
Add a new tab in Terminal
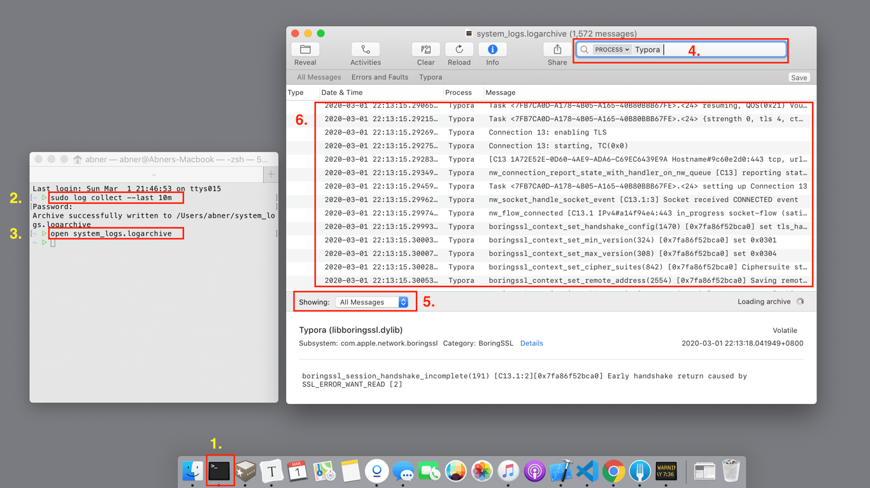[x=271, y=175]
